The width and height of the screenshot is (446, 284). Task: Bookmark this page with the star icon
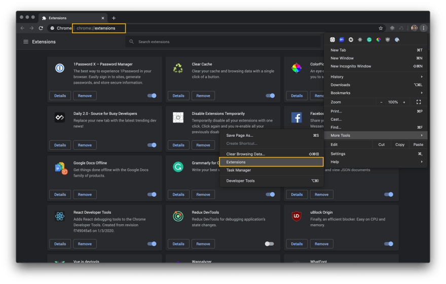tap(381, 28)
